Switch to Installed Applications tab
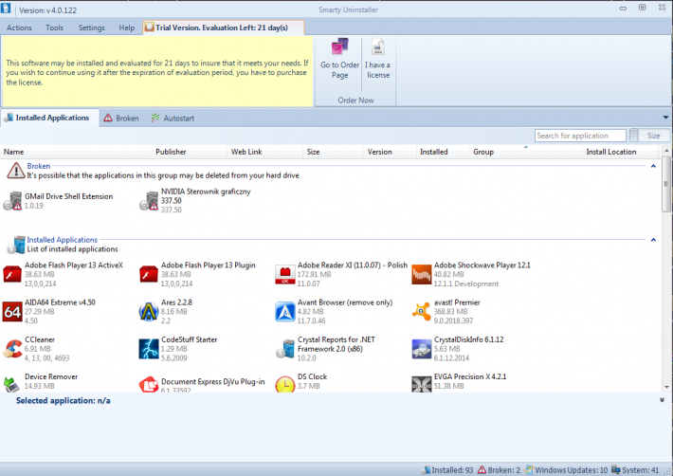This screenshot has height=476, width=673. [x=50, y=118]
